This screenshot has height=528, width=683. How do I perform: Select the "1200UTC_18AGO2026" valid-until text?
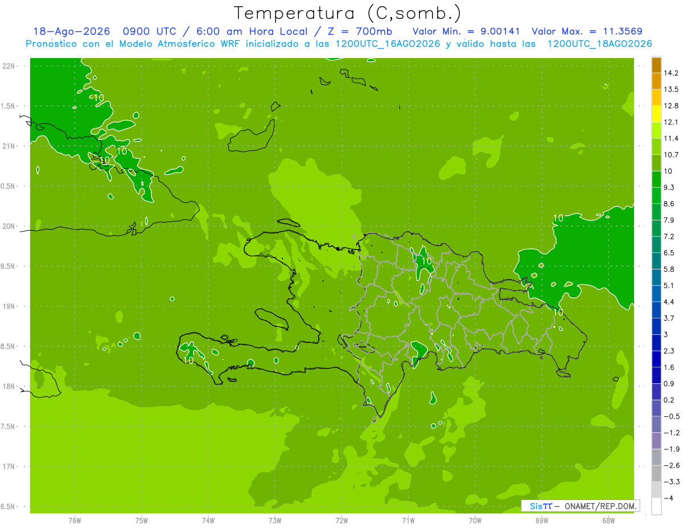[599, 44]
